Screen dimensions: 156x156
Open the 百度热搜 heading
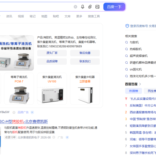coord(131,84)
